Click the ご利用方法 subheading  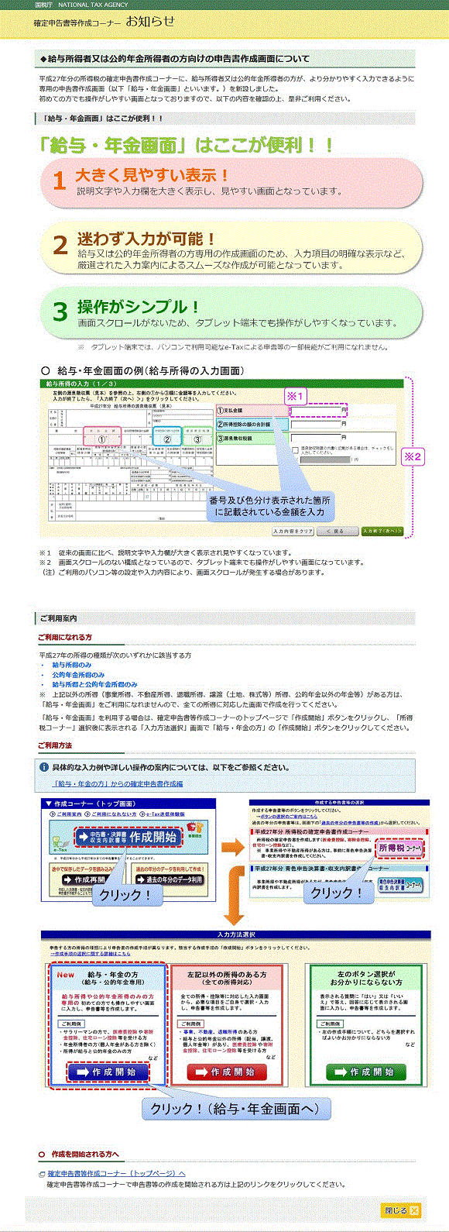click(54, 745)
